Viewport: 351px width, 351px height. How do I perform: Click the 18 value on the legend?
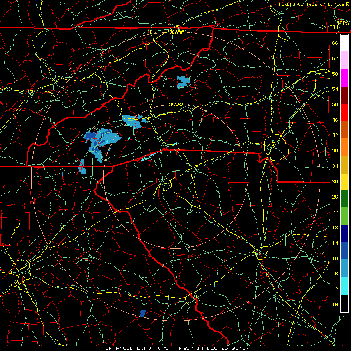pyautogui.click(x=335, y=228)
